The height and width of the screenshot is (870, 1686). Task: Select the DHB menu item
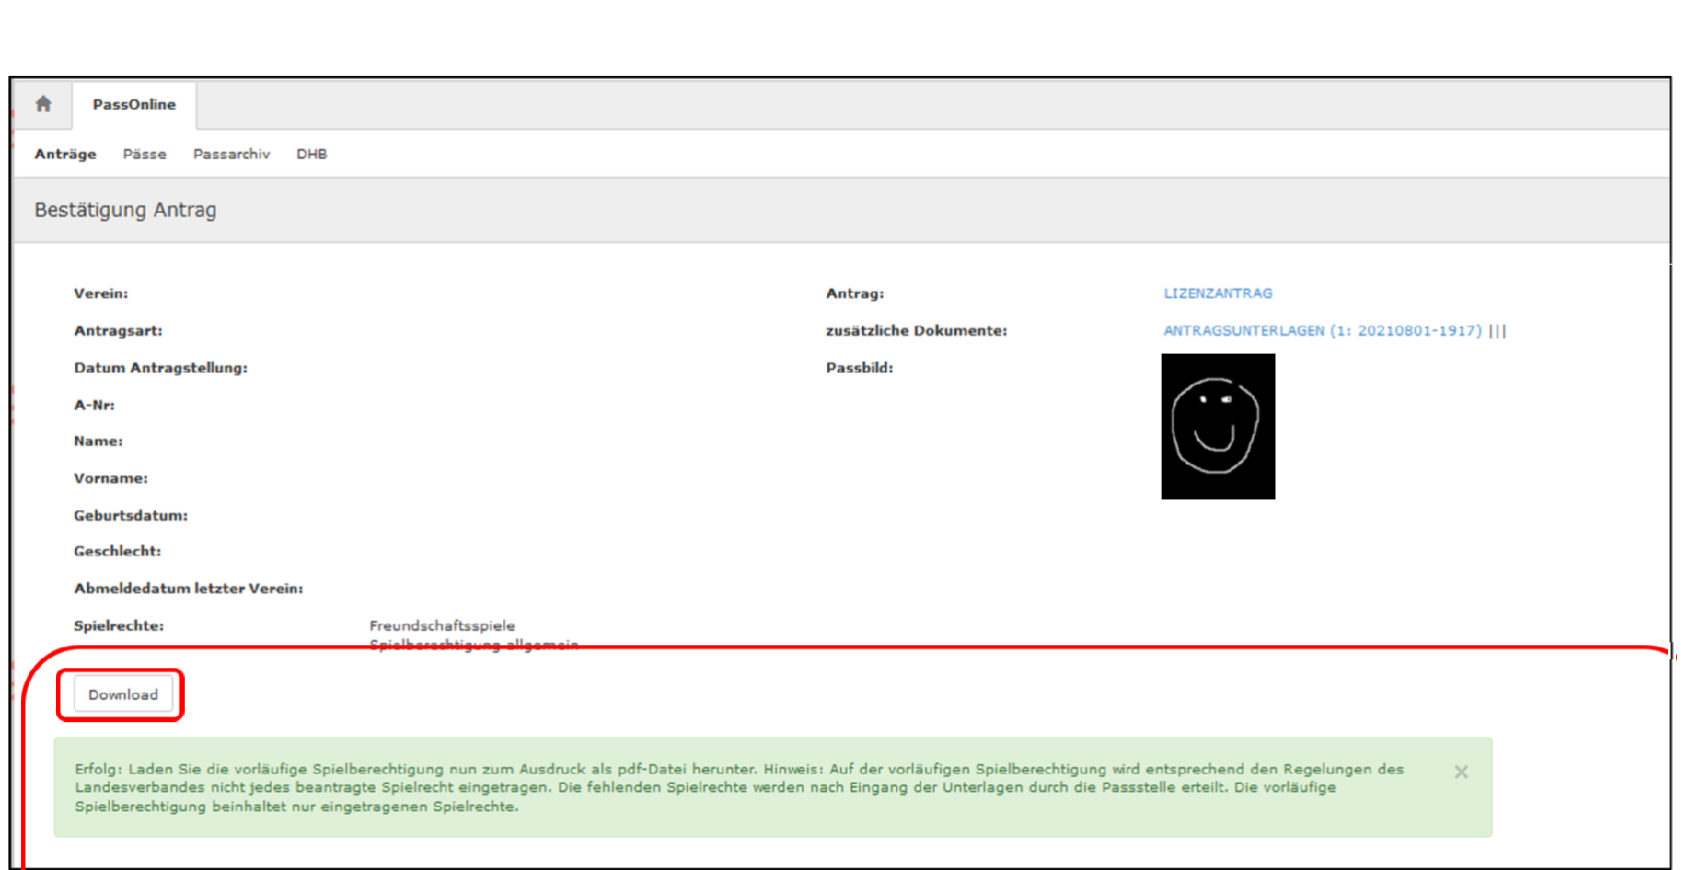coord(312,154)
